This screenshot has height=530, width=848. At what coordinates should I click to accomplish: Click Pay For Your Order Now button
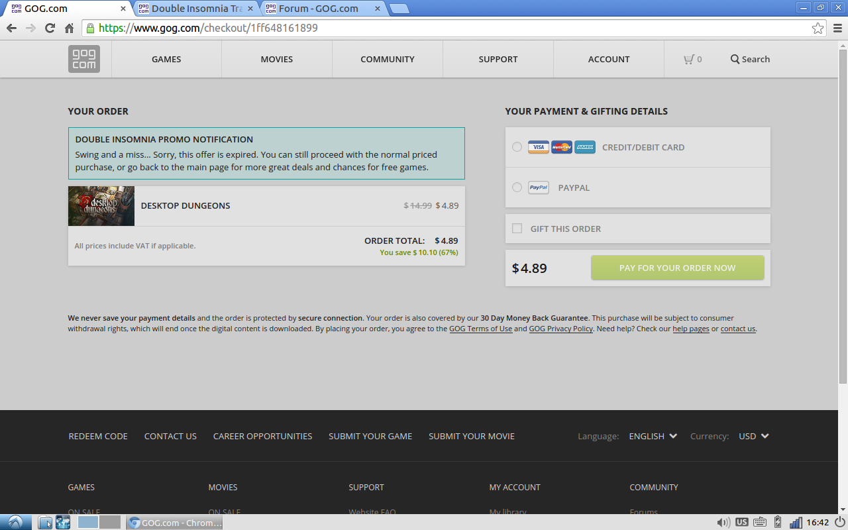[x=678, y=268]
